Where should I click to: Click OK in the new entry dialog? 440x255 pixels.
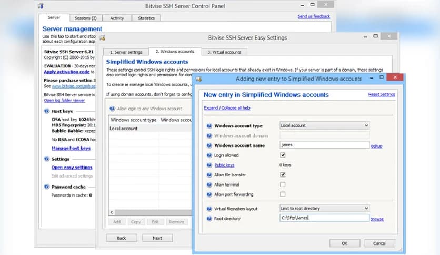345,243
